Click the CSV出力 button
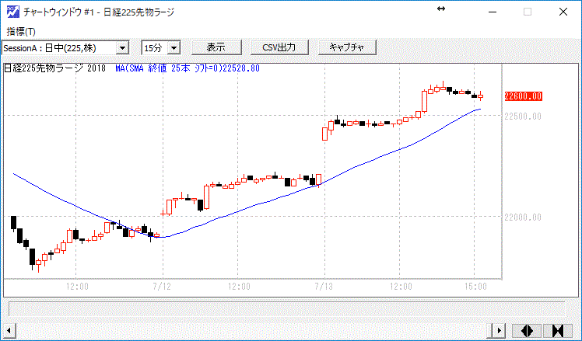The image size is (582, 341). click(x=279, y=47)
